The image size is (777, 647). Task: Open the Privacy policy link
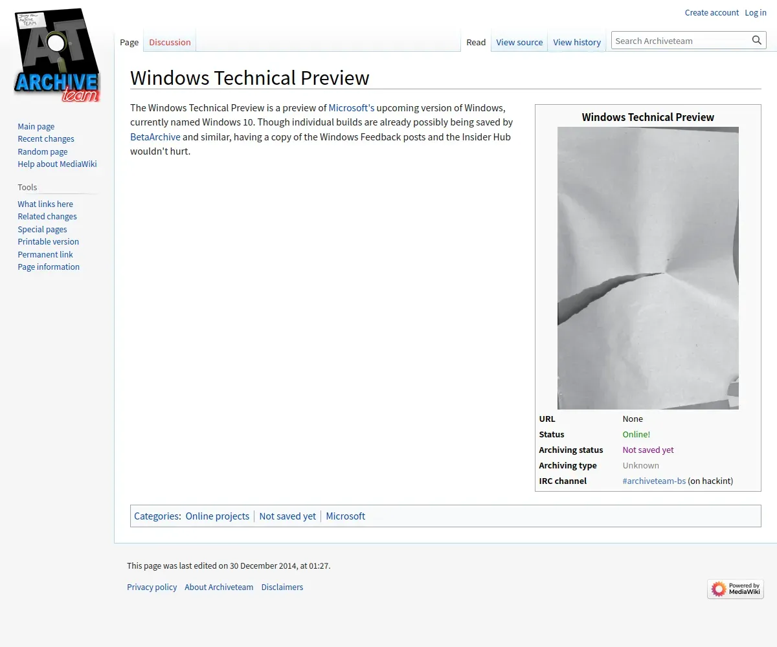pyautogui.click(x=152, y=587)
